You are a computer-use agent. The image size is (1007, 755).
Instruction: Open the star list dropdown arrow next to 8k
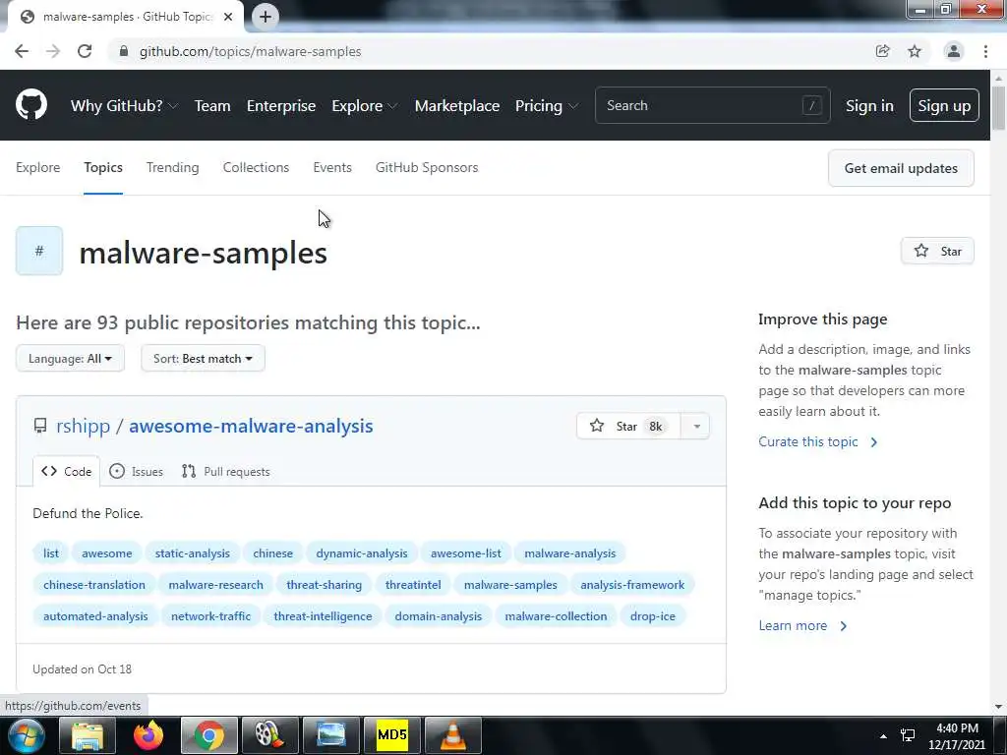point(696,426)
